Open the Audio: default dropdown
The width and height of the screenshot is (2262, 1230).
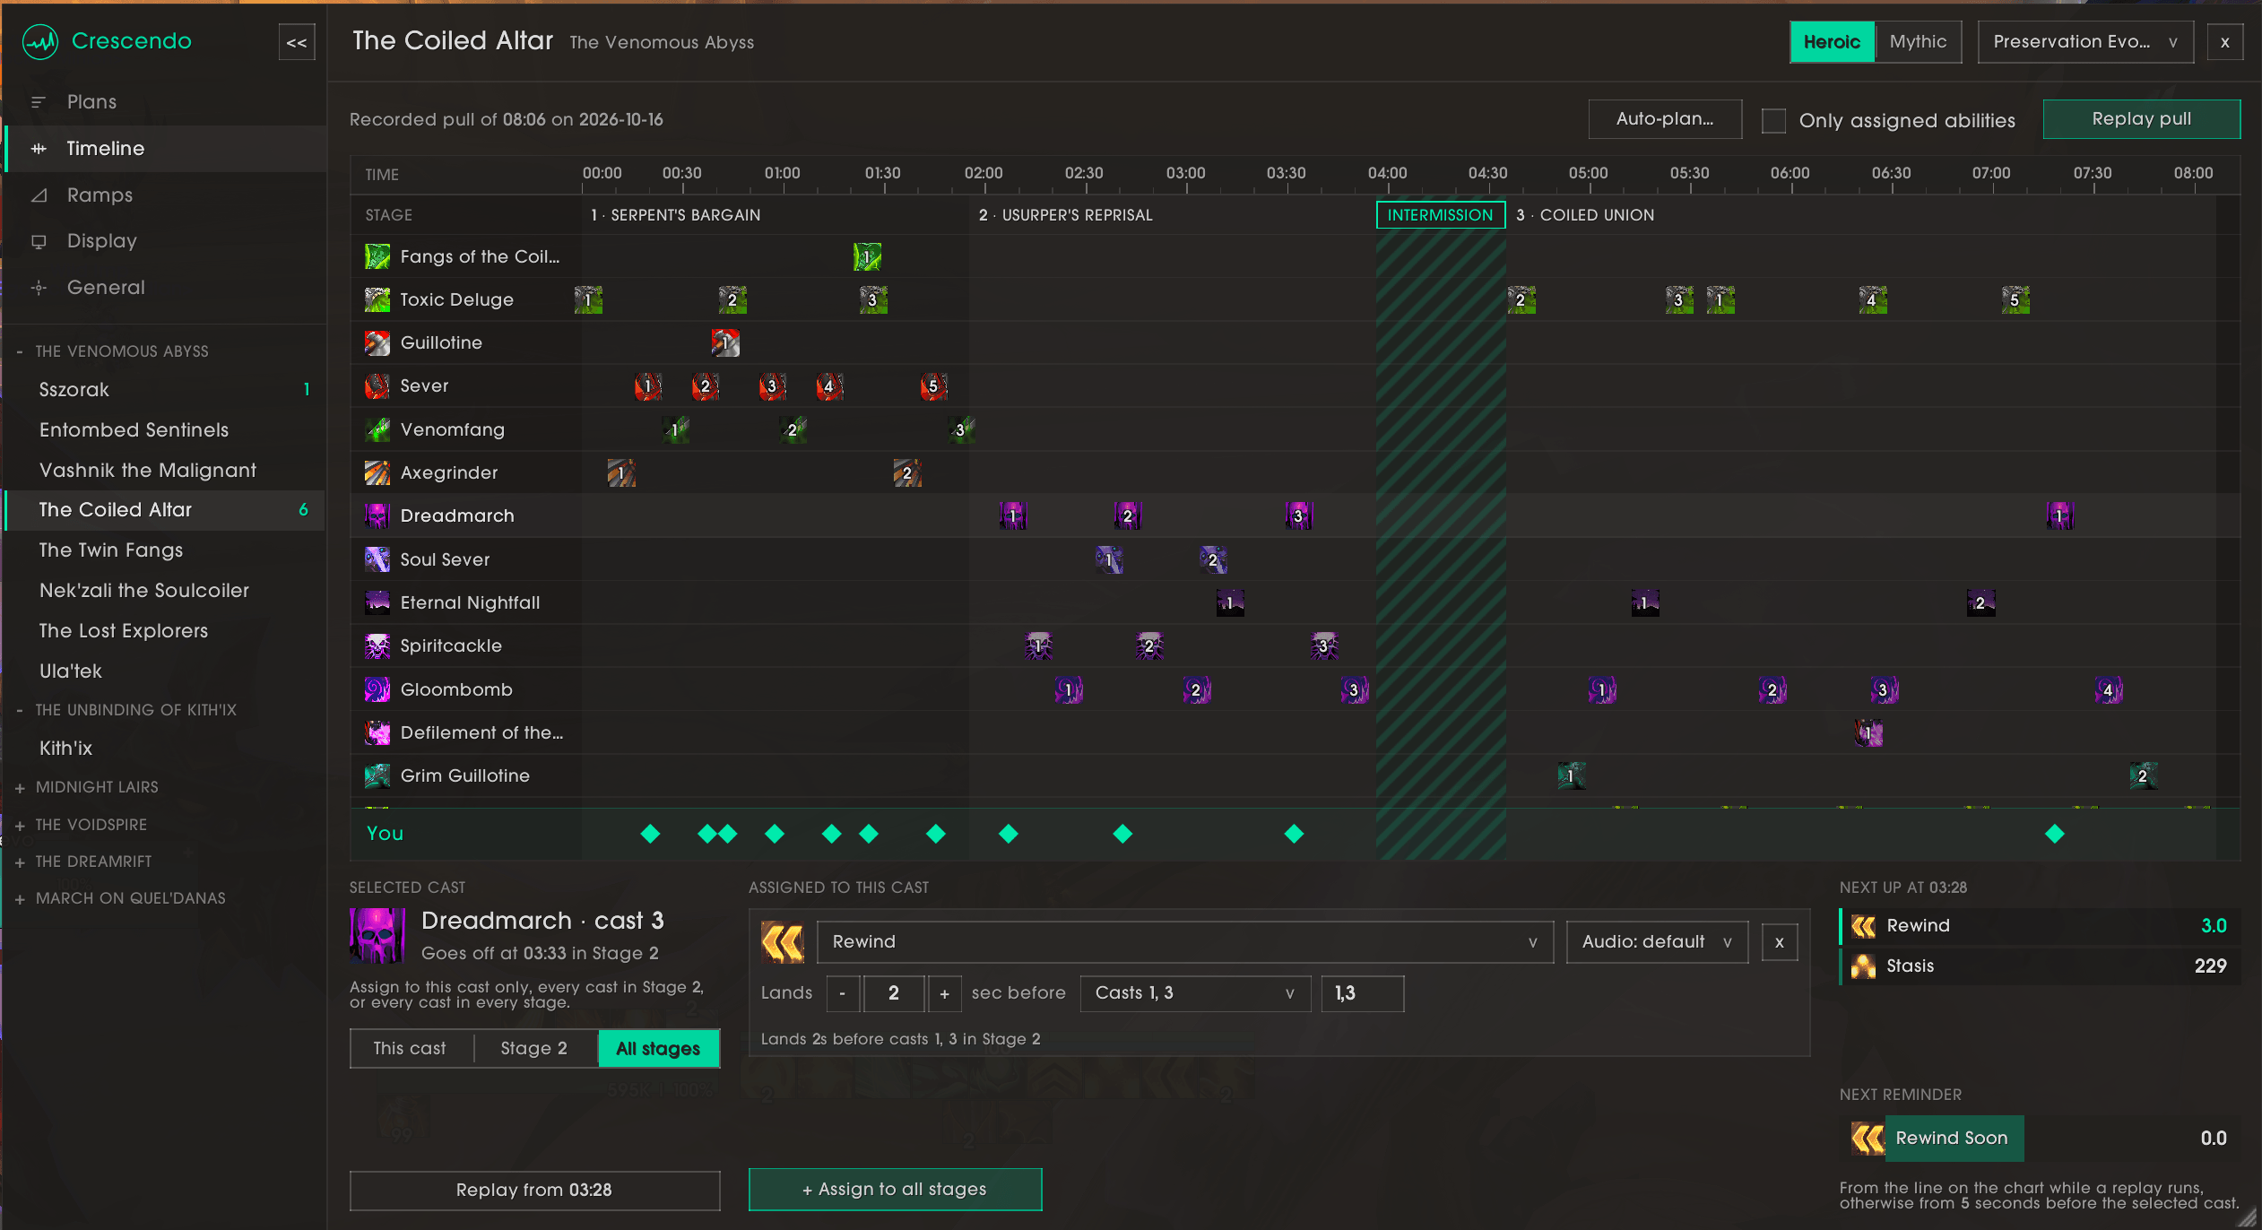[1657, 942]
